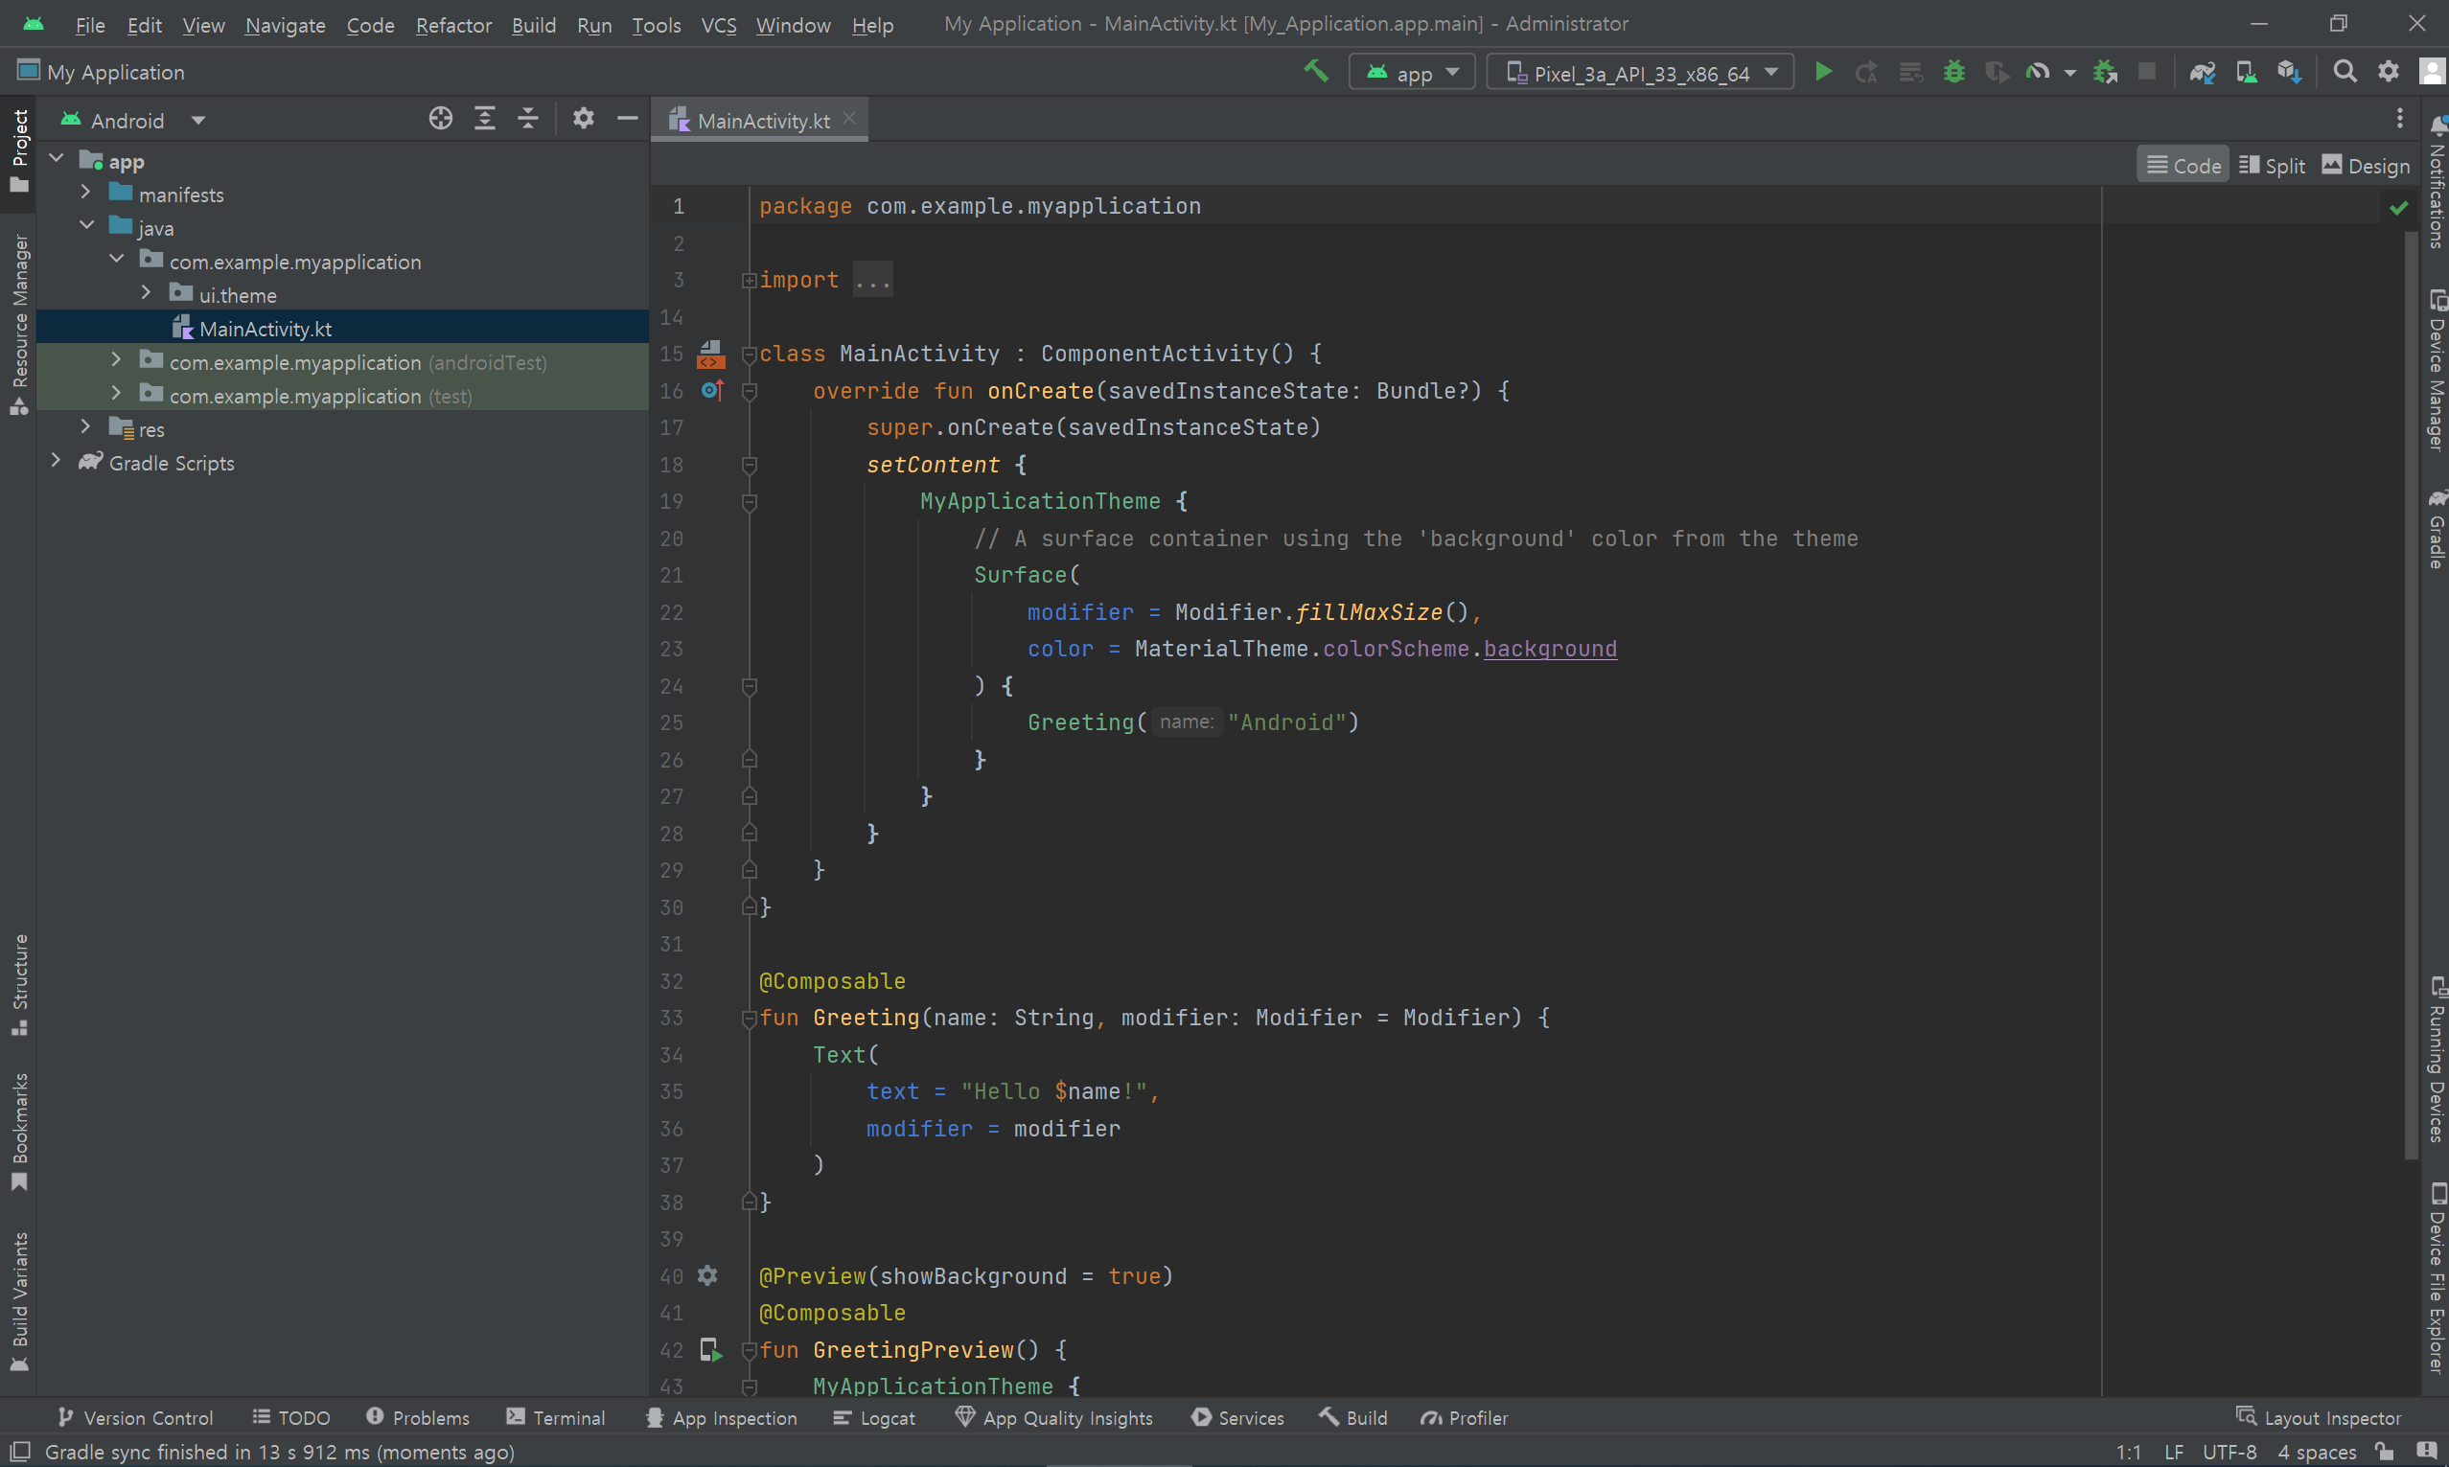Click the Make Project hammer icon
Screen dimensions: 2449x1467
tap(1316, 72)
